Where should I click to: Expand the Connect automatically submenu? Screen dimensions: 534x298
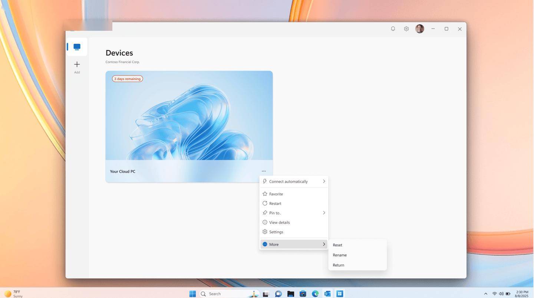point(294,181)
